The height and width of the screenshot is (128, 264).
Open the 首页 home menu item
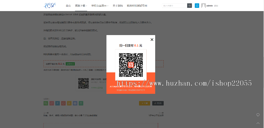click(x=68, y=6)
